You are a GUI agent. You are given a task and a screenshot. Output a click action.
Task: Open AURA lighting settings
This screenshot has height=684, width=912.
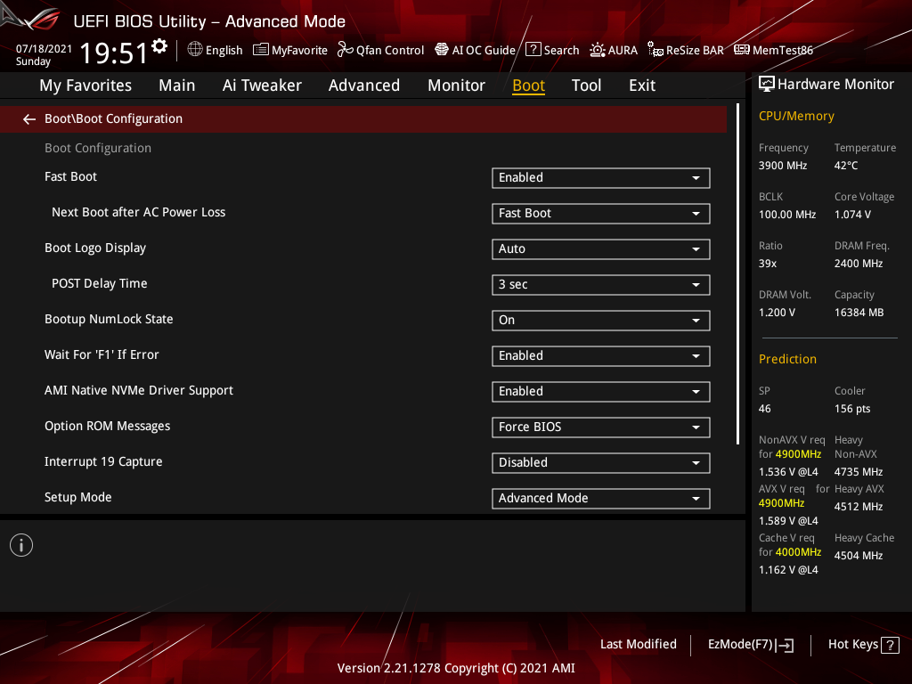614,50
